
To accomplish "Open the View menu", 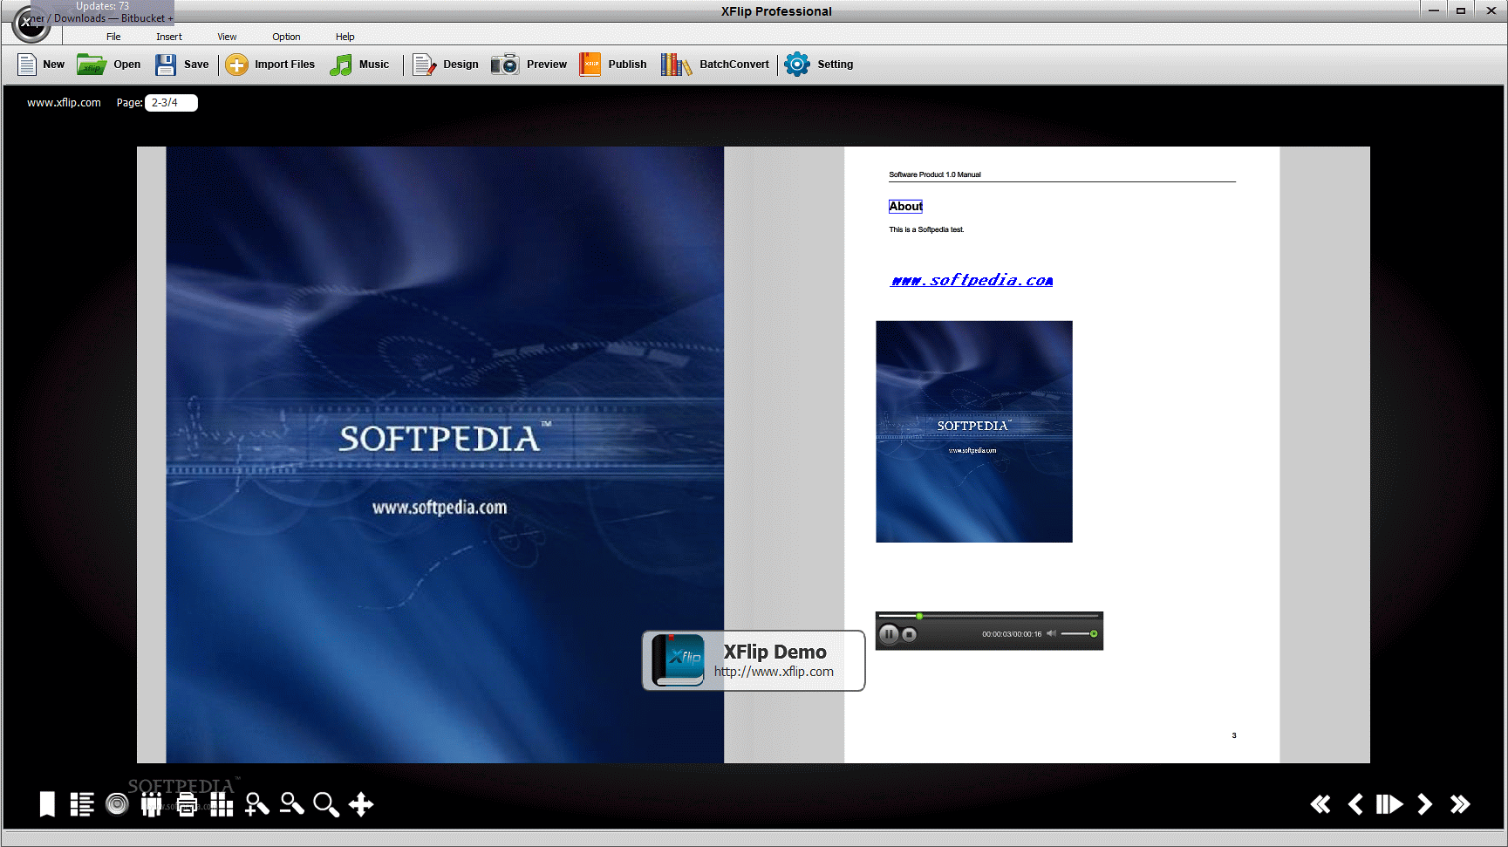I will 227,37.
